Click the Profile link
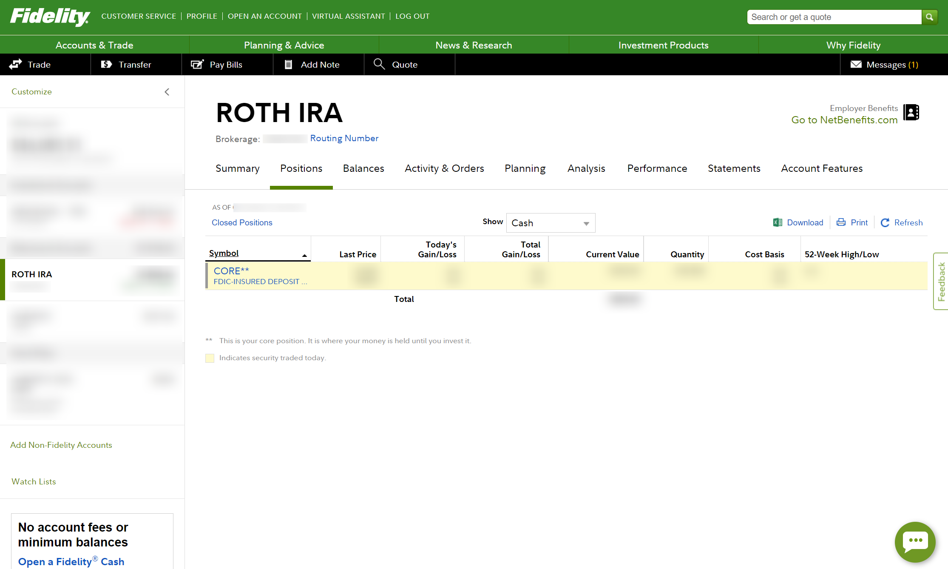This screenshot has height=569, width=948. click(202, 16)
